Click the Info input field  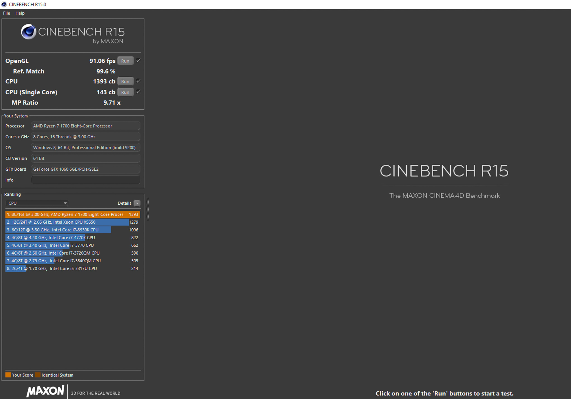tap(86, 180)
